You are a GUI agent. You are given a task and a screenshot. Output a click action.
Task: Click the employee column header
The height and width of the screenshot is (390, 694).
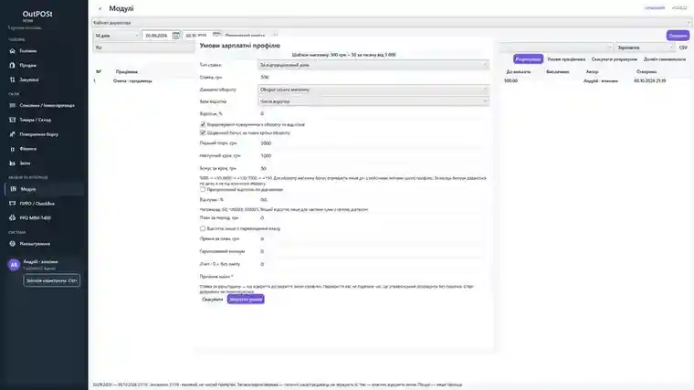(x=127, y=71)
